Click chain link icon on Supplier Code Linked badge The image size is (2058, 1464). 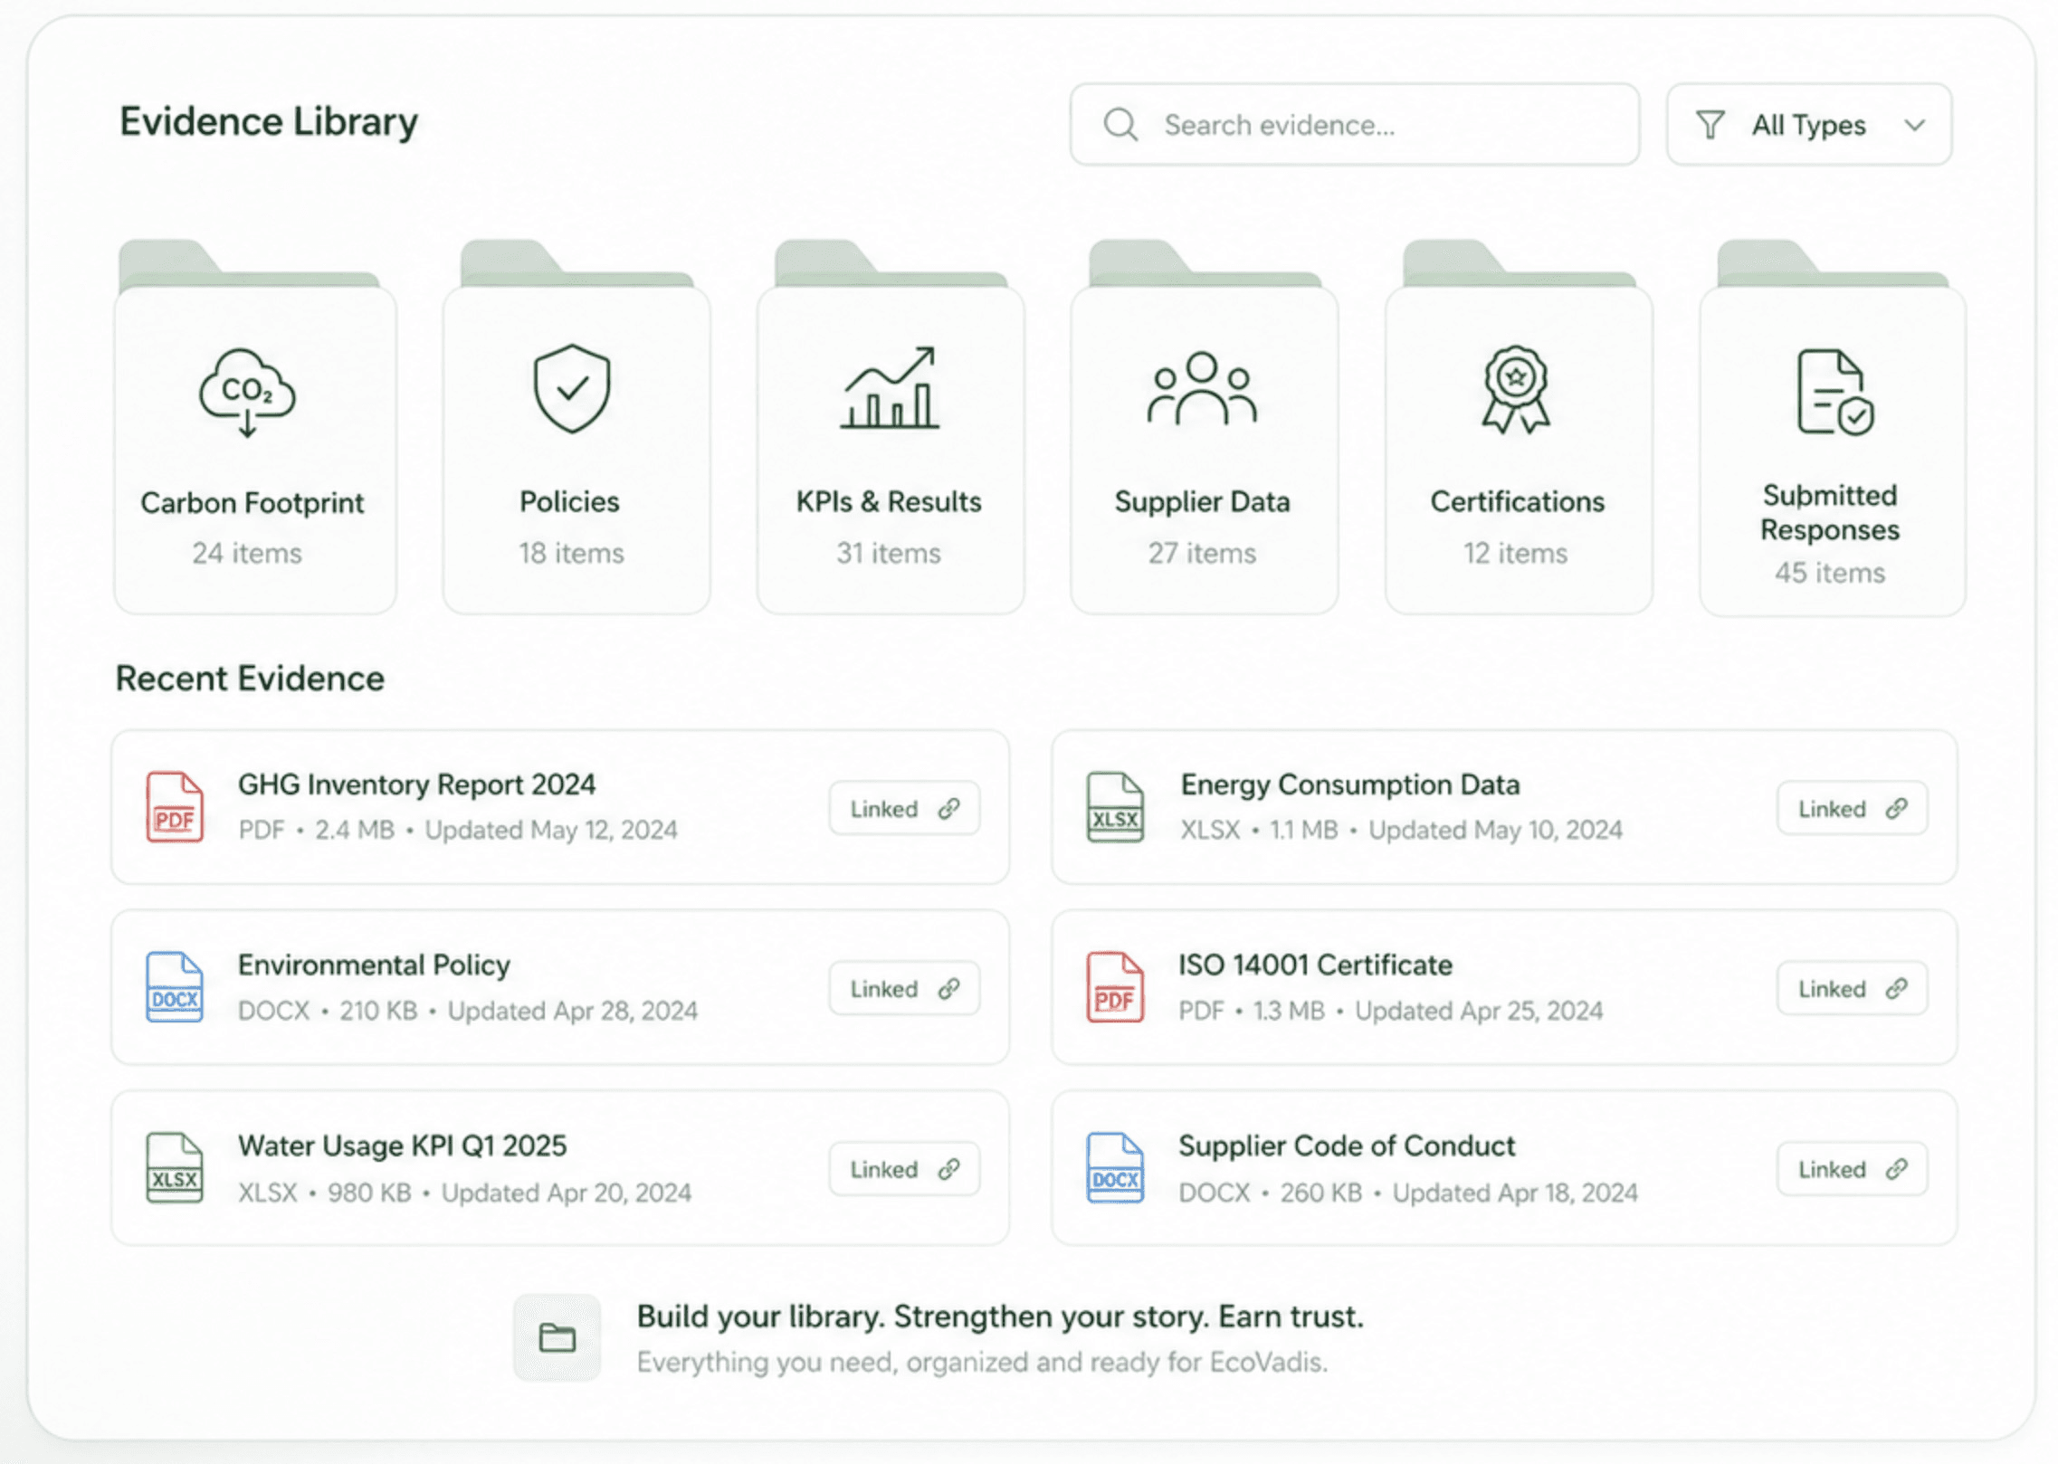click(x=1897, y=1169)
